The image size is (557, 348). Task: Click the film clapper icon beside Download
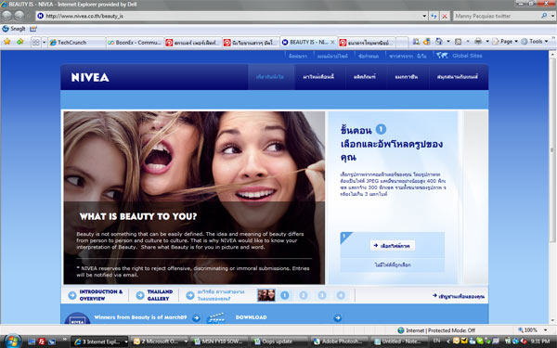[x=216, y=317]
